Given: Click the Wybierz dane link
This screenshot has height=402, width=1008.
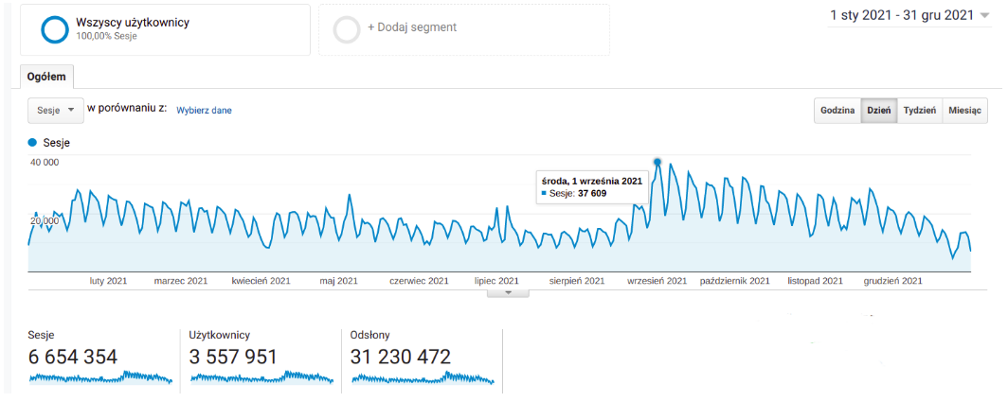Looking at the screenshot, I should [204, 111].
